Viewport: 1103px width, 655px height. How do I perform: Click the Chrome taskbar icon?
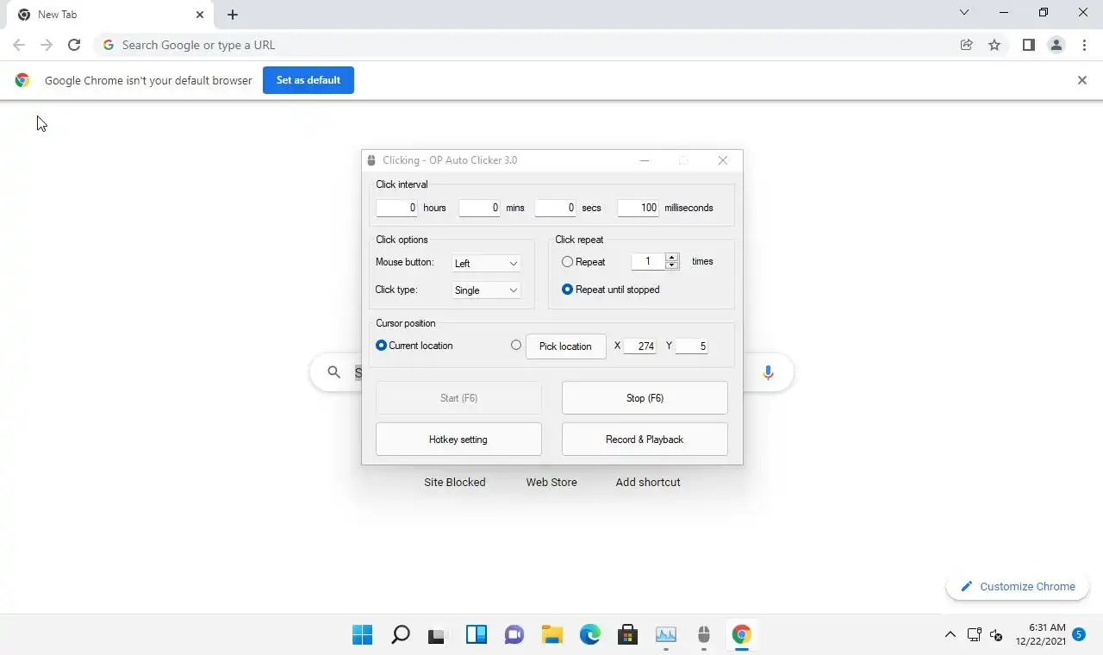[x=741, y=635]
